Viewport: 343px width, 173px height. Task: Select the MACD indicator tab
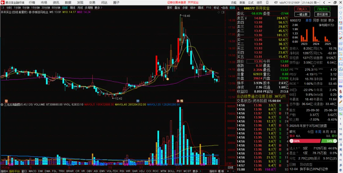(x=32, y=171)
